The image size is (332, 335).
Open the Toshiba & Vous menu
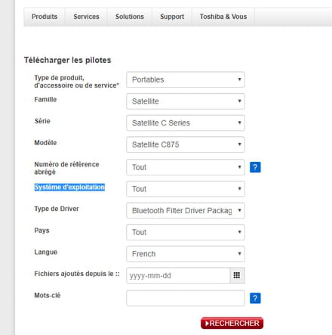[x=223, y=17]
